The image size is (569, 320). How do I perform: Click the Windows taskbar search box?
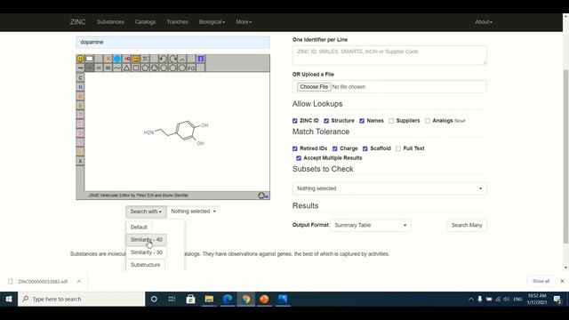pos(81,299)
